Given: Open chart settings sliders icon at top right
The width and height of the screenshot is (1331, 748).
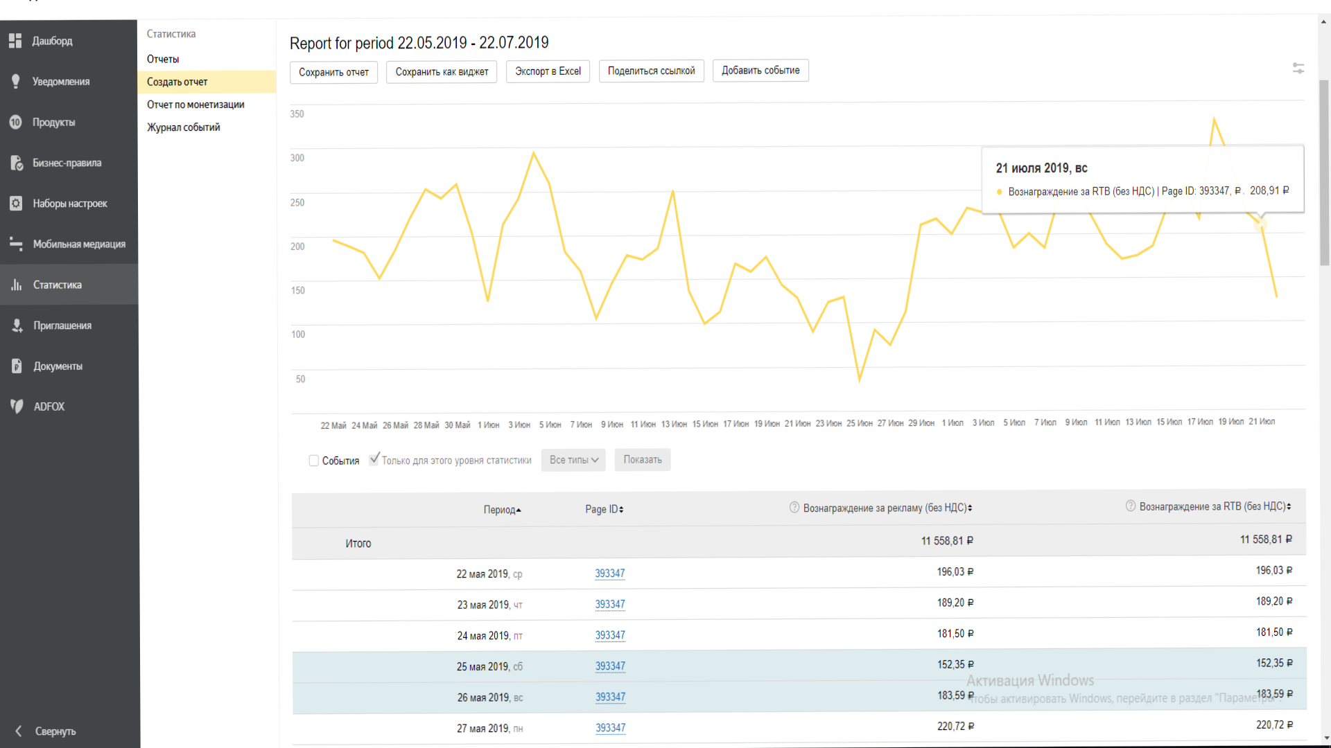Looking at the screenshot, I should [1298, 69].
